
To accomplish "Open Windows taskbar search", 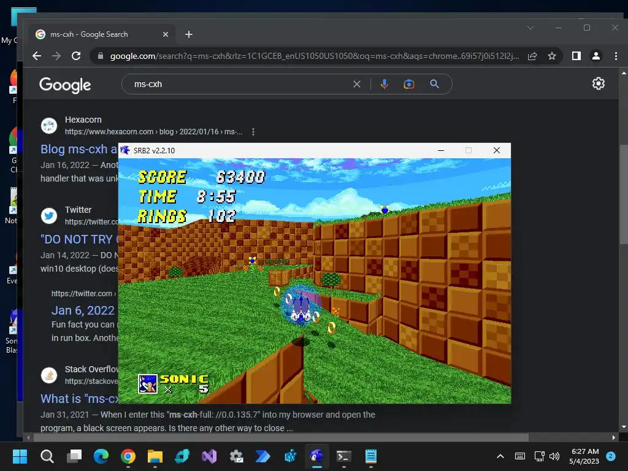I will (x=47, y=456).
